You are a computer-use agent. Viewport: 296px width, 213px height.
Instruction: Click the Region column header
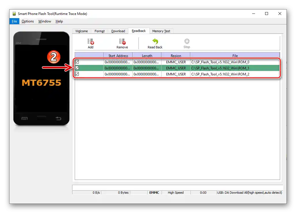coord(175,55)
